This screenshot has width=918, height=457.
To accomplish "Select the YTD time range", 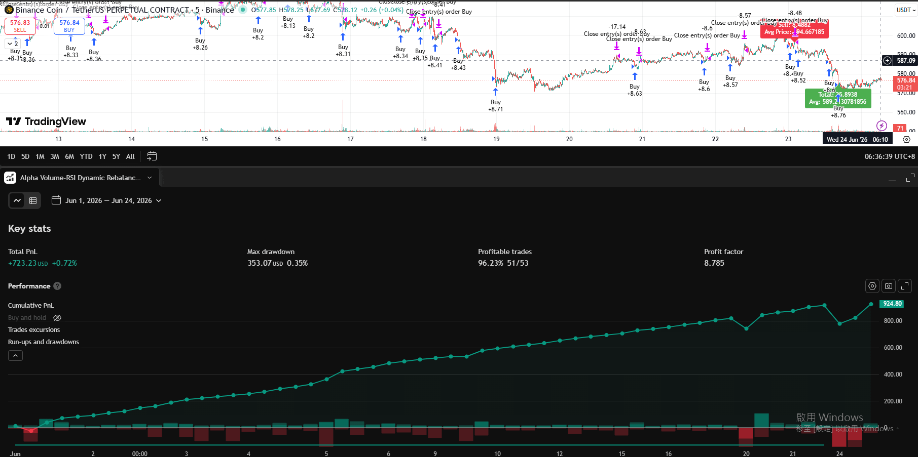I will click(86, 156).
